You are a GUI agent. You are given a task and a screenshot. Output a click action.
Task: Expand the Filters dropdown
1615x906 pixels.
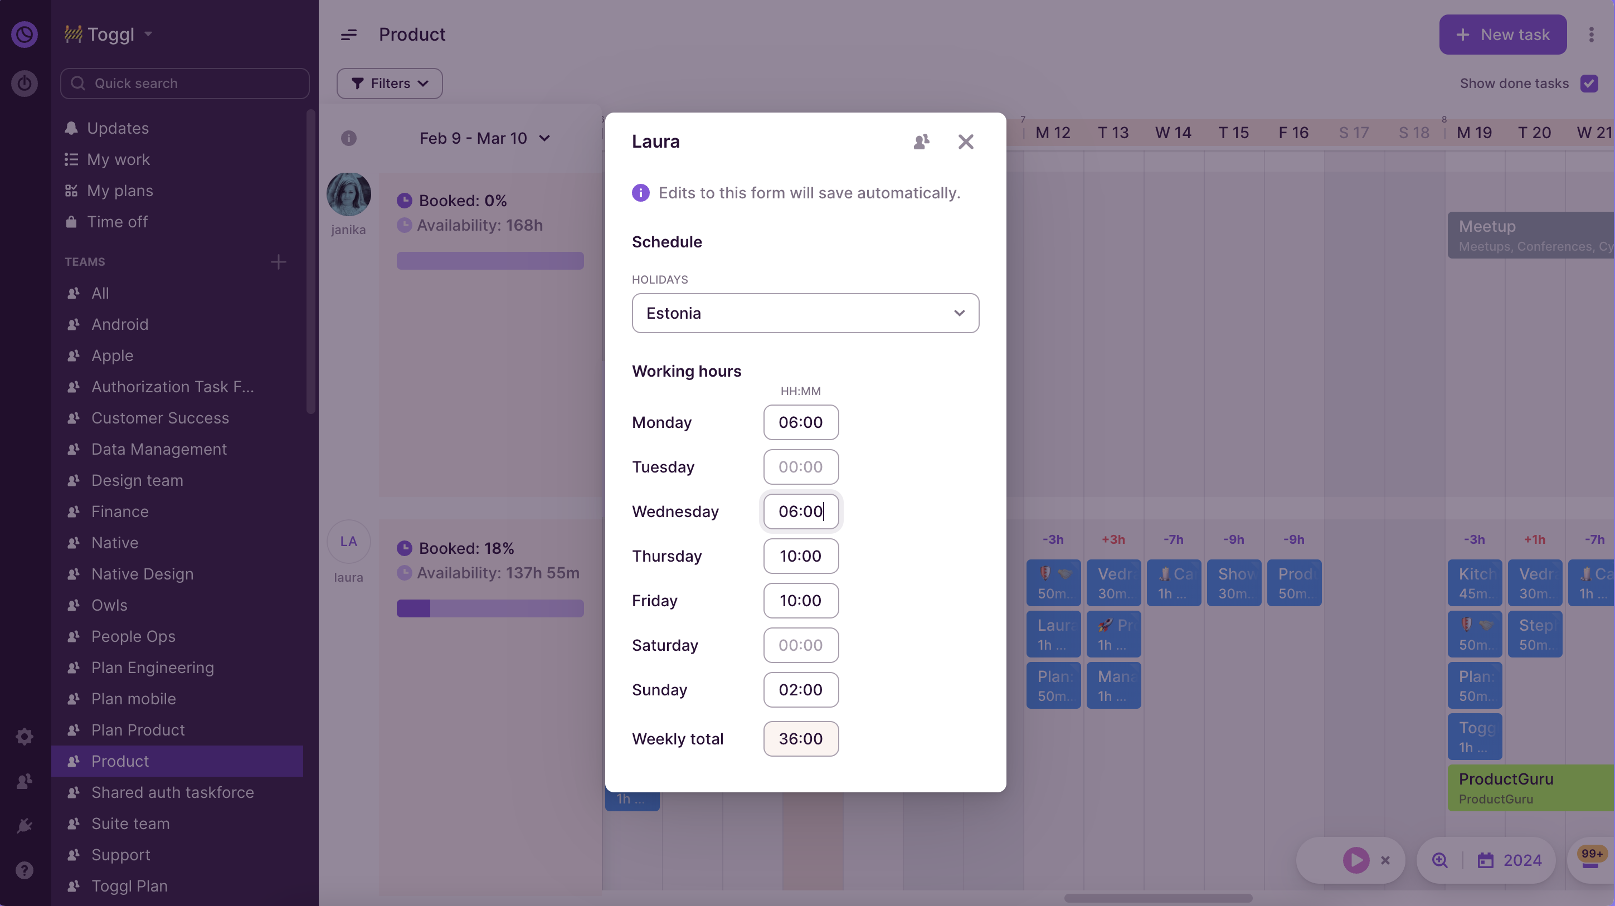point(390,84)
